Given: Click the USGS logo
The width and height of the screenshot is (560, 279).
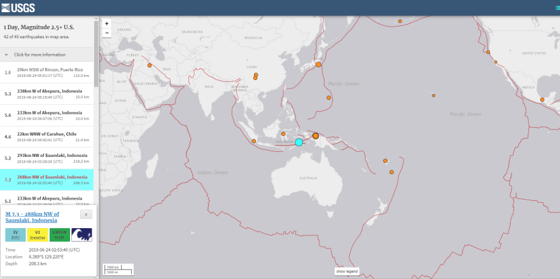Looking at the screenshot, I should click(18, 8).
